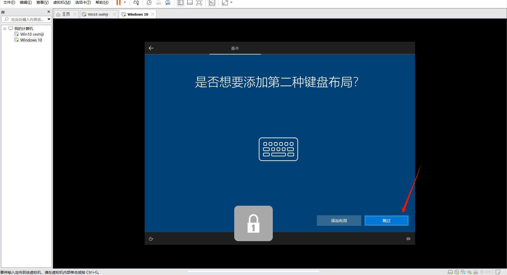Open the console view icon
This screenshot has height=275, width=507.
(212, 3)
